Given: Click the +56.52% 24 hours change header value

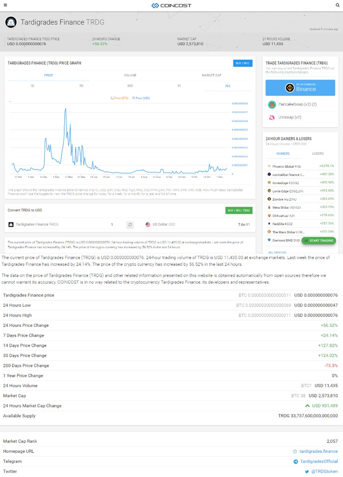Looking at the screenshot, I should click(100, 44).
